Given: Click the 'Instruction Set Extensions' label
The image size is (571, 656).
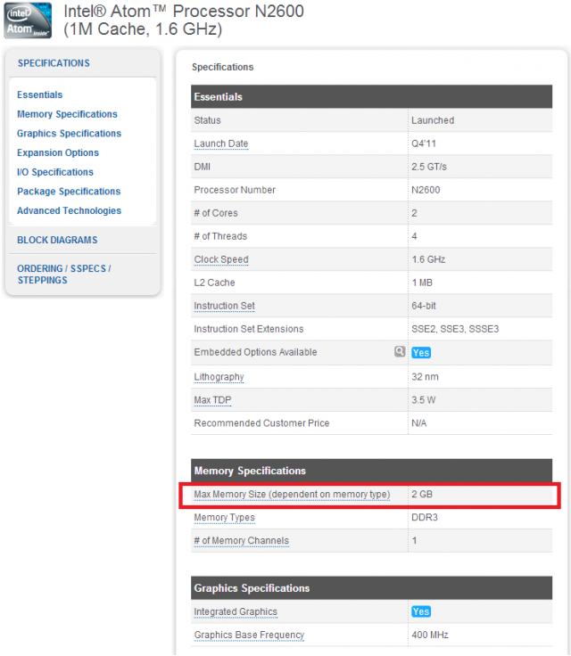Looking at the screenshot, I should (x=249, y=329).
